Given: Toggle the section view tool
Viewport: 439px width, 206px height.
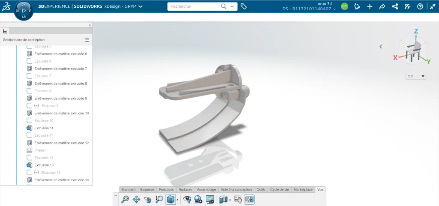Looking at the screenshot, I should [x=223, y=199].
